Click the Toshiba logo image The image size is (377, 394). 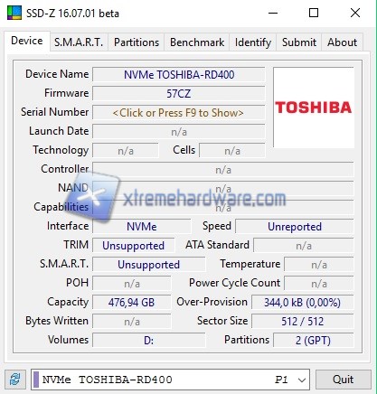point(314,108)
